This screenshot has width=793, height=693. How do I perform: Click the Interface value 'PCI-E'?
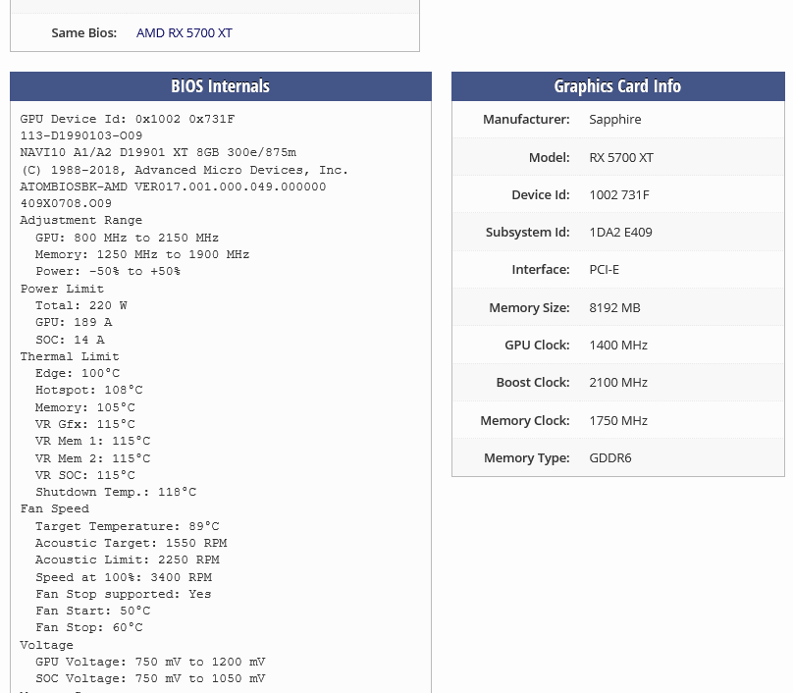point(604,270)
